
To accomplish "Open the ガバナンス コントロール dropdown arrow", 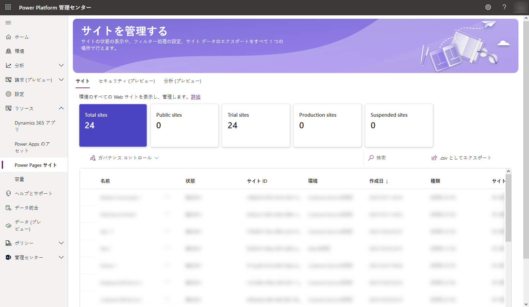I will (157, 158).
